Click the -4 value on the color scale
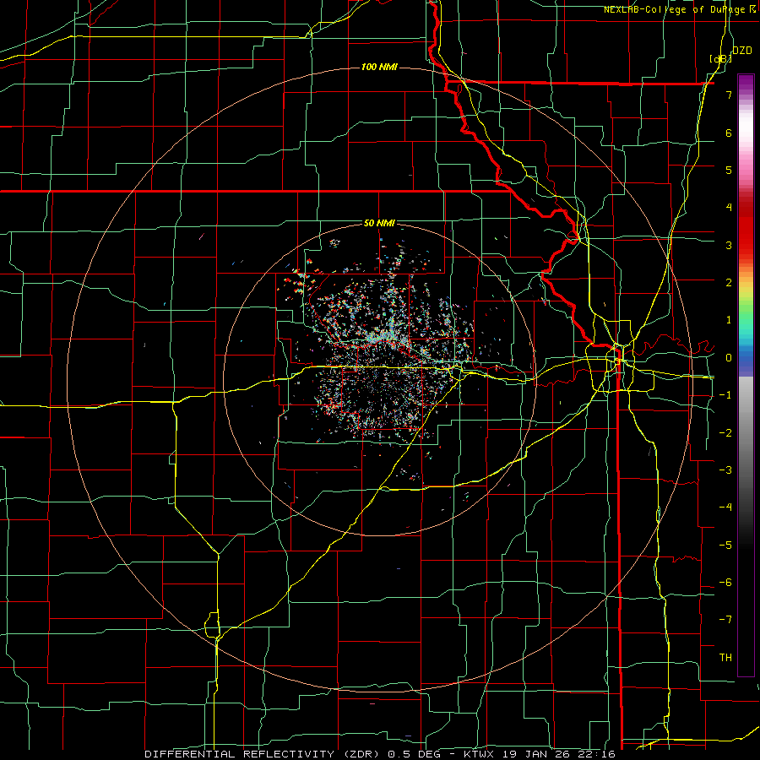The width and height of the screenshot is (760, 760). [x=725, y=508]
